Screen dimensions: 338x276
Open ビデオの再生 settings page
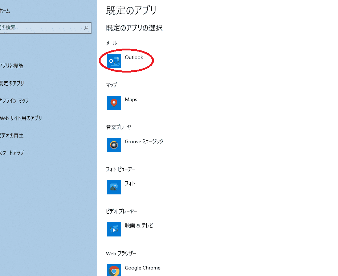[12, 136]
